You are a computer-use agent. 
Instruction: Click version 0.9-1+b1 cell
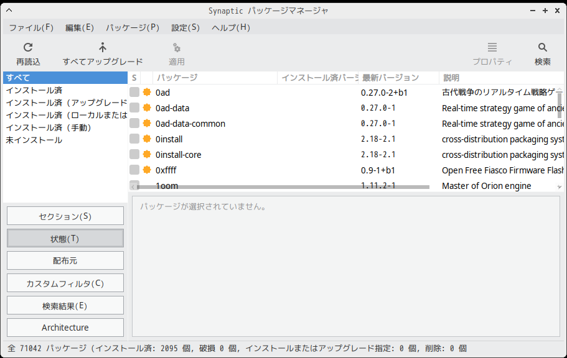click(378, 170)
